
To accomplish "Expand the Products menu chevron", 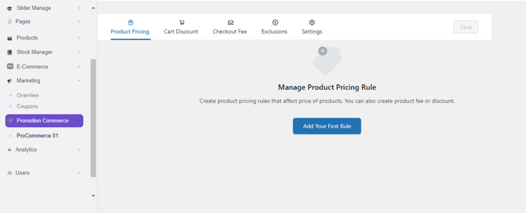I will [79, 38].
